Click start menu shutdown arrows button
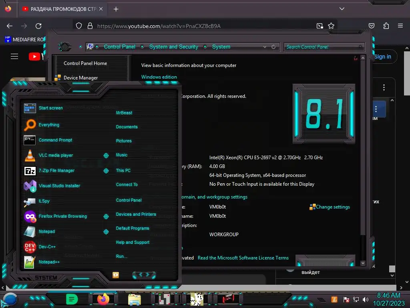 point(144,275)
